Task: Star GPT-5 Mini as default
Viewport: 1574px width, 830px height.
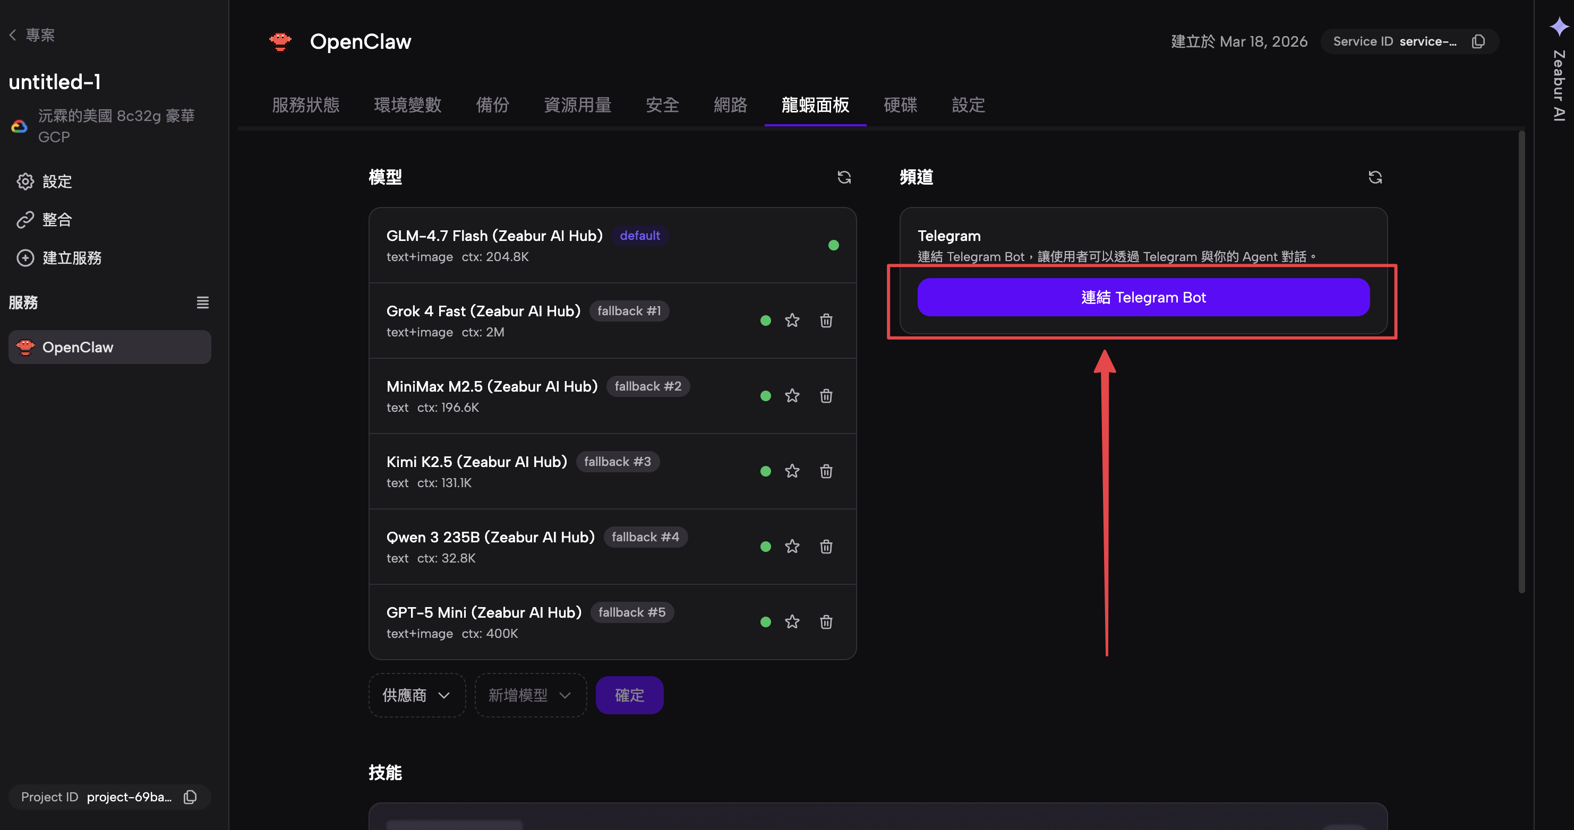Action: (x=792, y=622)
